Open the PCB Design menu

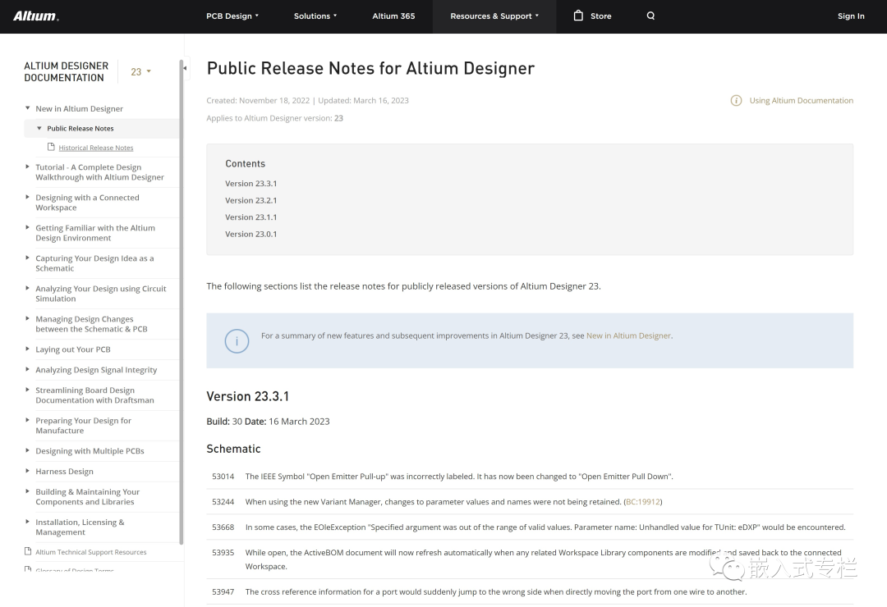232,16
